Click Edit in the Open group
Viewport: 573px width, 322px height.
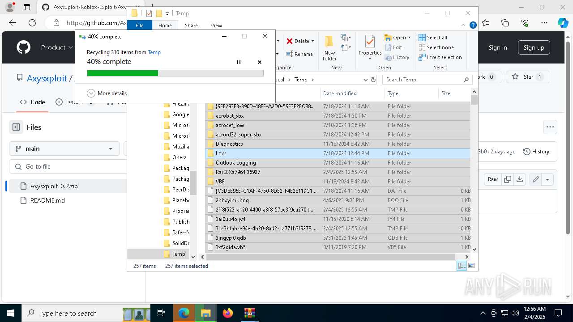click(x=393, y=47)
